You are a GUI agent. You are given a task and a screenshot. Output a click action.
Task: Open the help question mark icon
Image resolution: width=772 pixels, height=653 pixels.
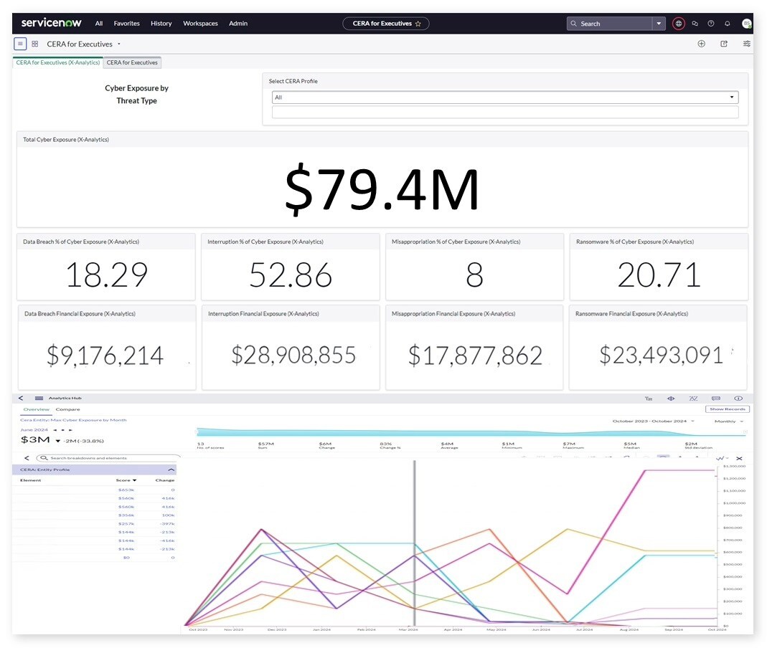click(711, 24)
